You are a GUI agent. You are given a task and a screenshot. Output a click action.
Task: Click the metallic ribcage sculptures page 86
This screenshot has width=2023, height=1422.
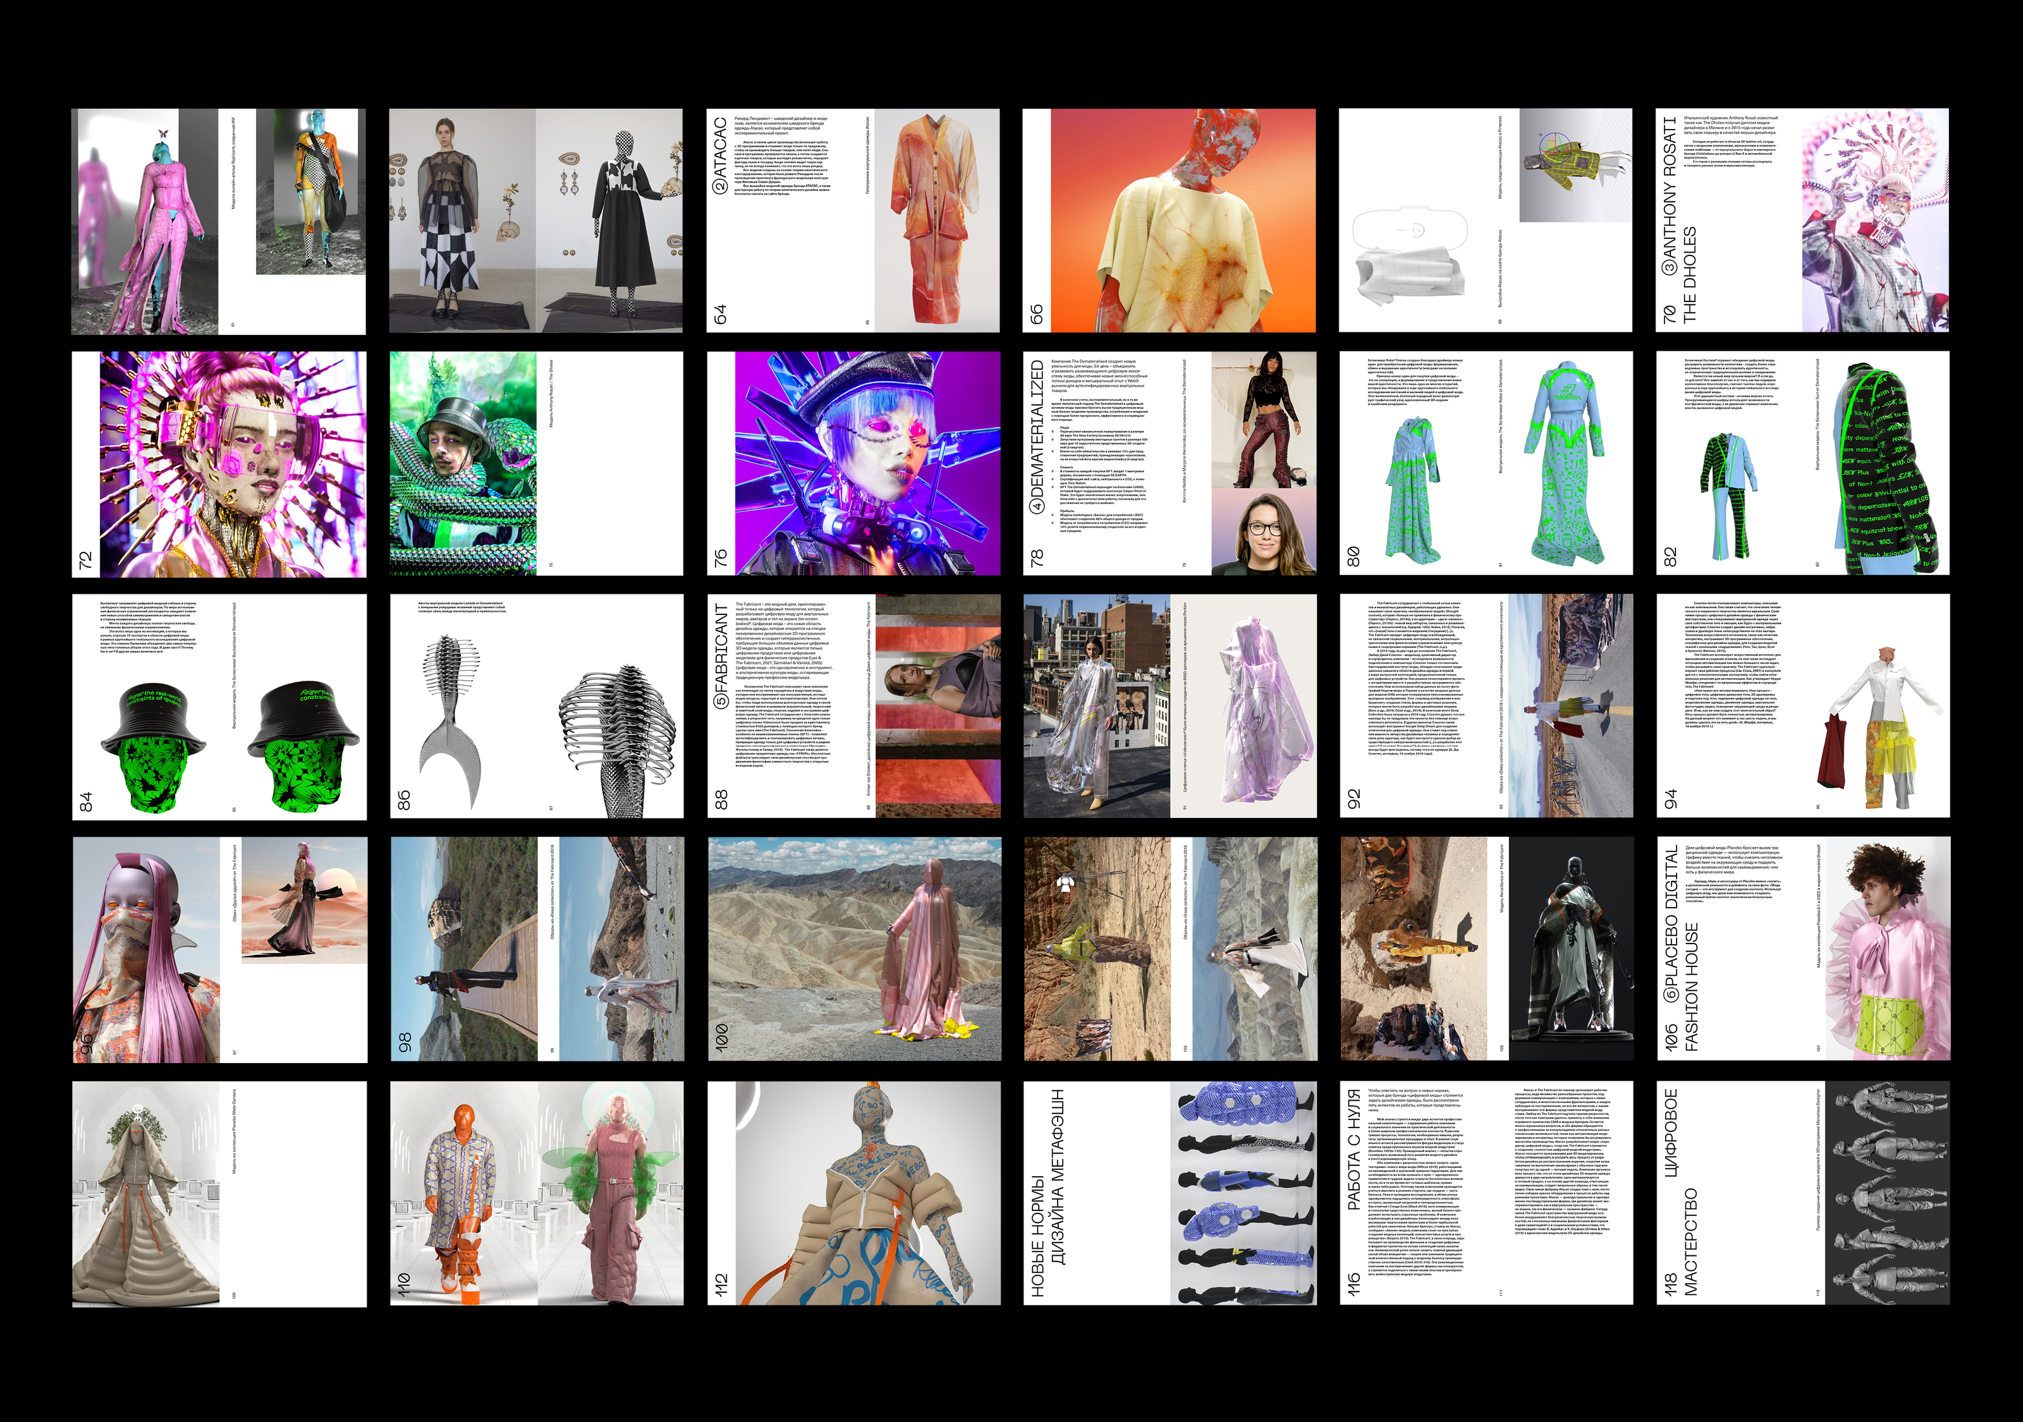click(537, 707)
